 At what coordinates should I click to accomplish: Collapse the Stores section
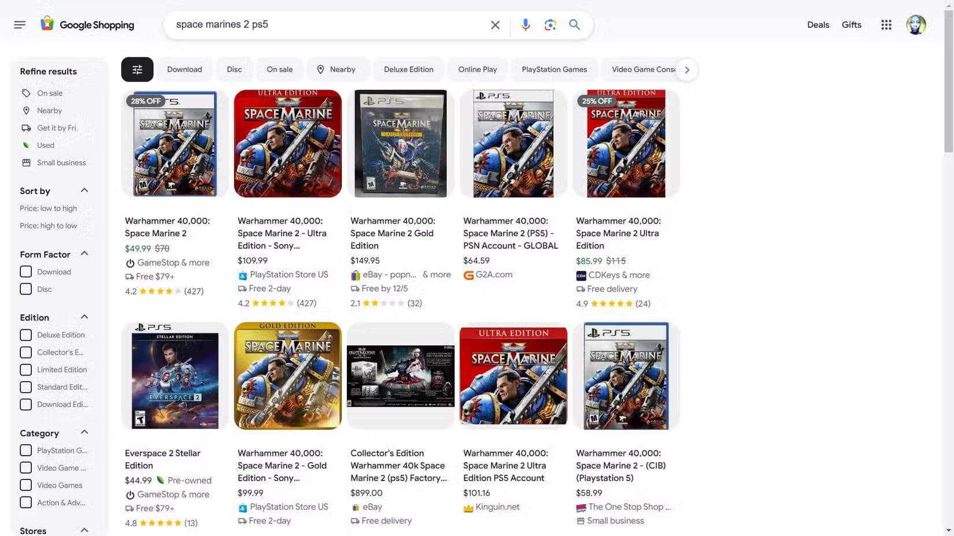tap(84, 530)
